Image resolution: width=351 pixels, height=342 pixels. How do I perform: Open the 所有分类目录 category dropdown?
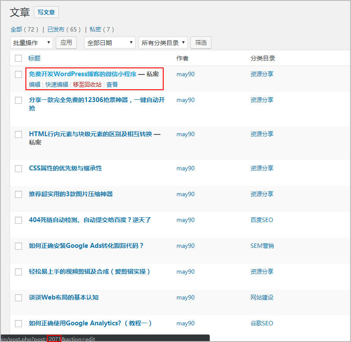click(x=163, y=42)
